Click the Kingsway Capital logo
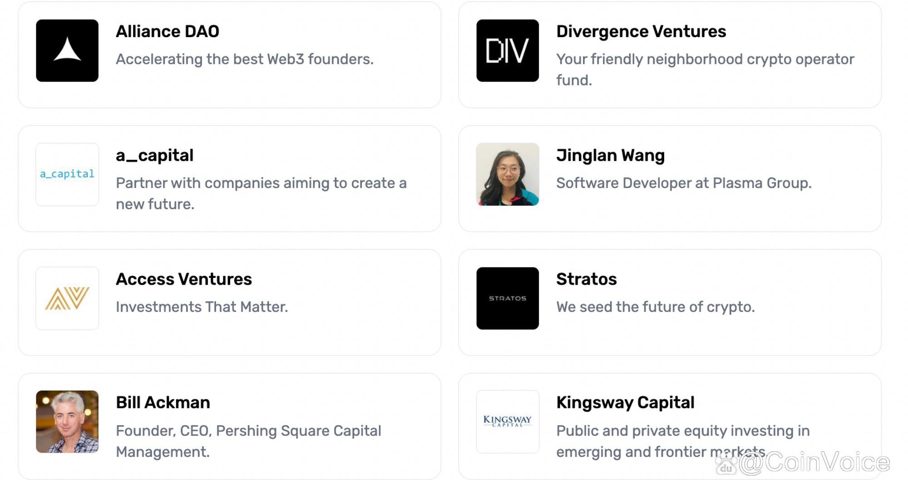The height and width of the screenshot is (480, 908). tap(508, 422)
